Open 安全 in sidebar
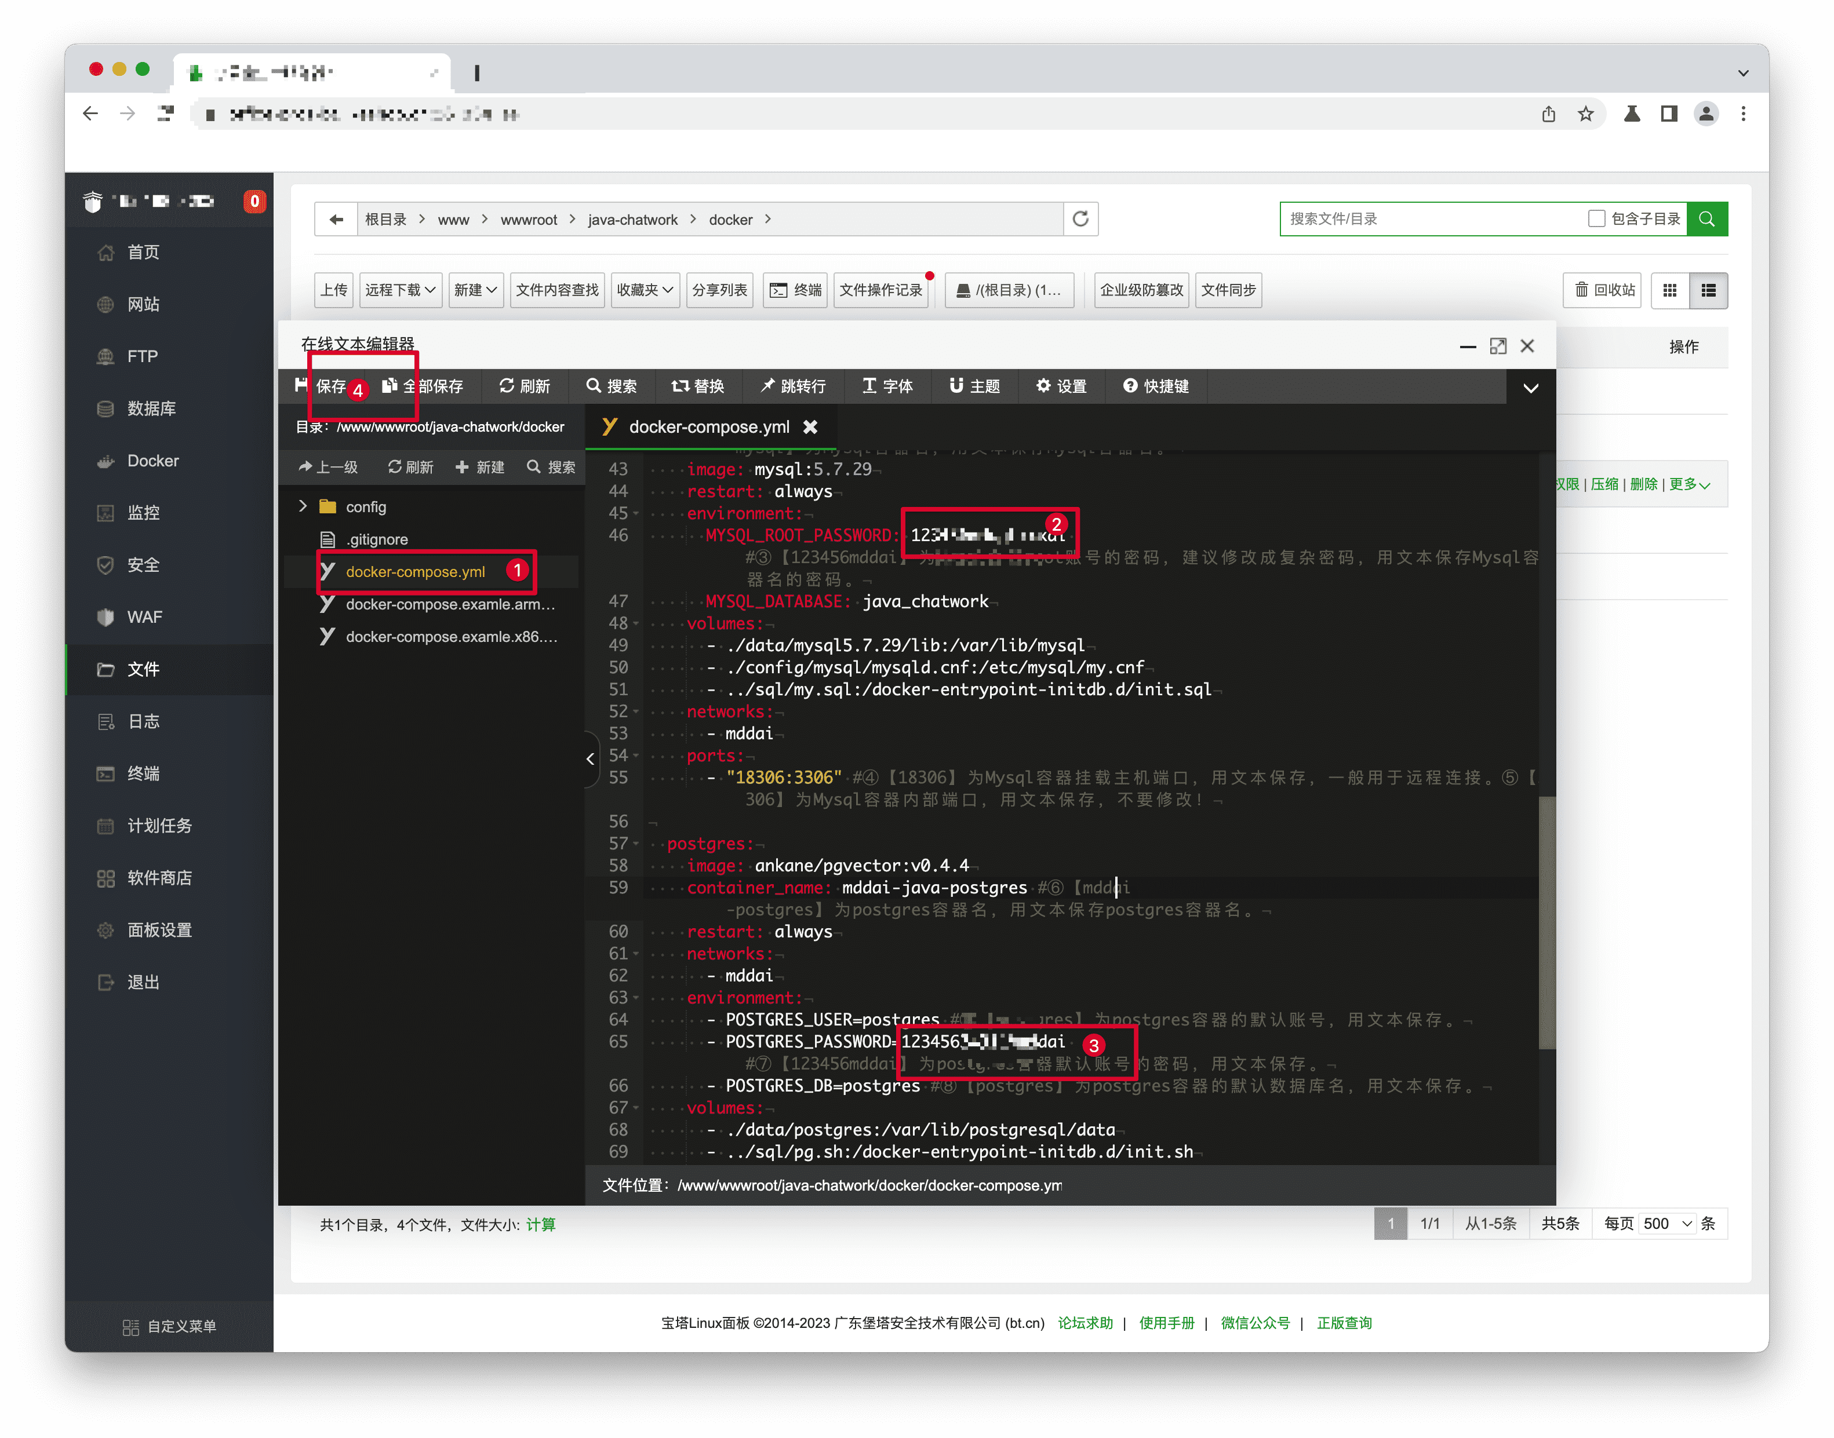The image size is (1834, 1438). click(x=143, y=566)
